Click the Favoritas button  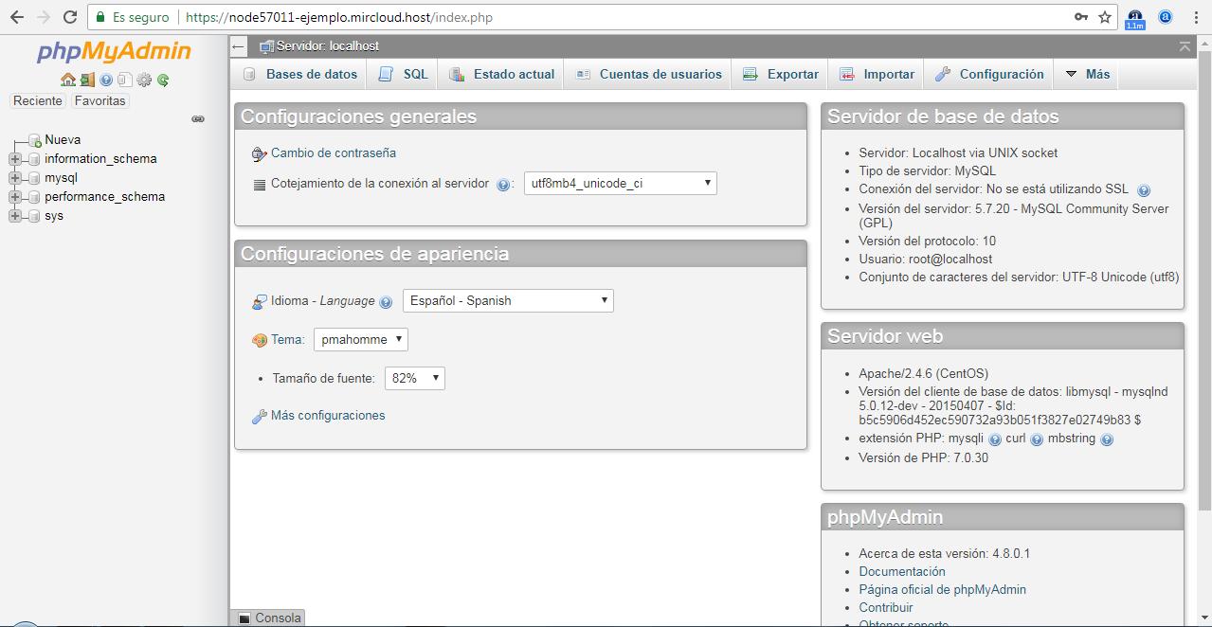coord(99,101)
